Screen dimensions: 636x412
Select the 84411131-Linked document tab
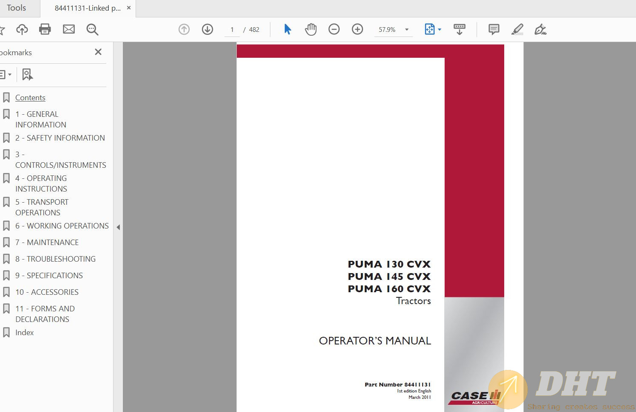[87, 8]
